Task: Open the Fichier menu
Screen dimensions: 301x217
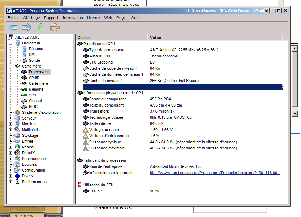Action: 13,18
